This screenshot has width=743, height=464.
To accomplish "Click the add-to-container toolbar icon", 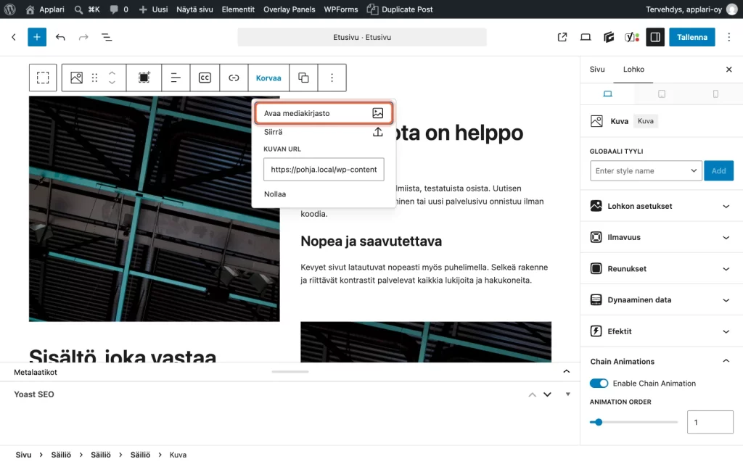I will [144, 78].
